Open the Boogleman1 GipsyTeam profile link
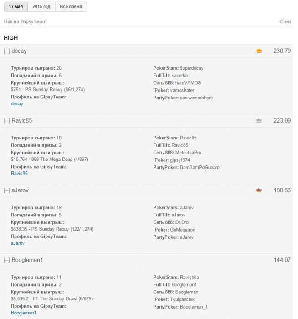 coord(23,313)
